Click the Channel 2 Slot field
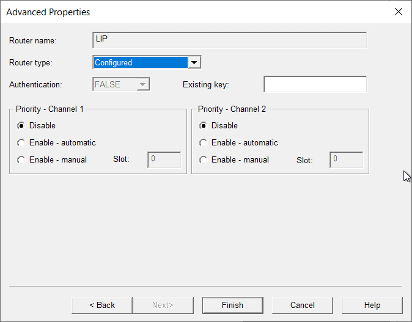Screen dimensions: 412x322 point(346,160)
